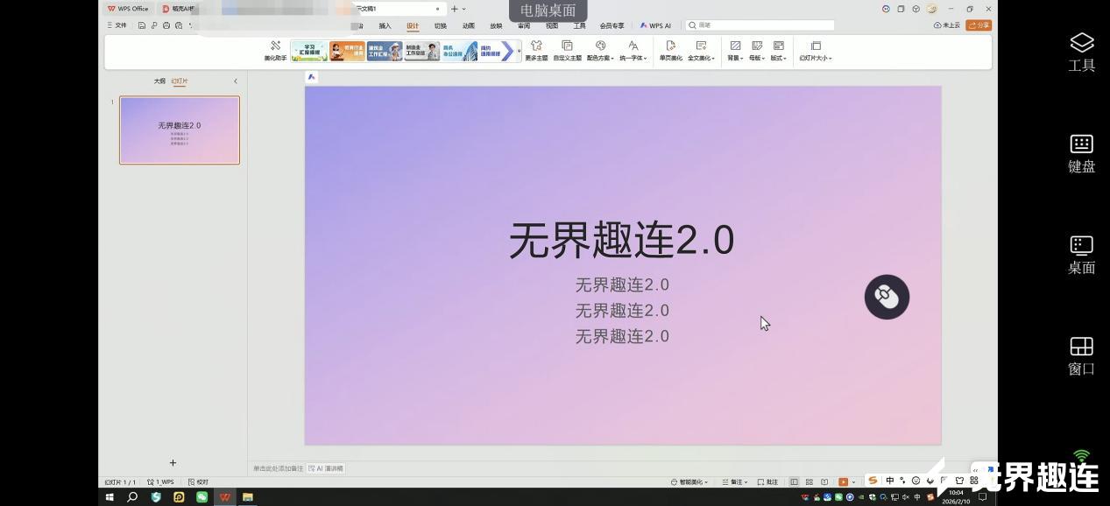Viewport: 1110px width, 506px height.
Task: Open WPS AI from the ribbon
Action: point(656,25)
